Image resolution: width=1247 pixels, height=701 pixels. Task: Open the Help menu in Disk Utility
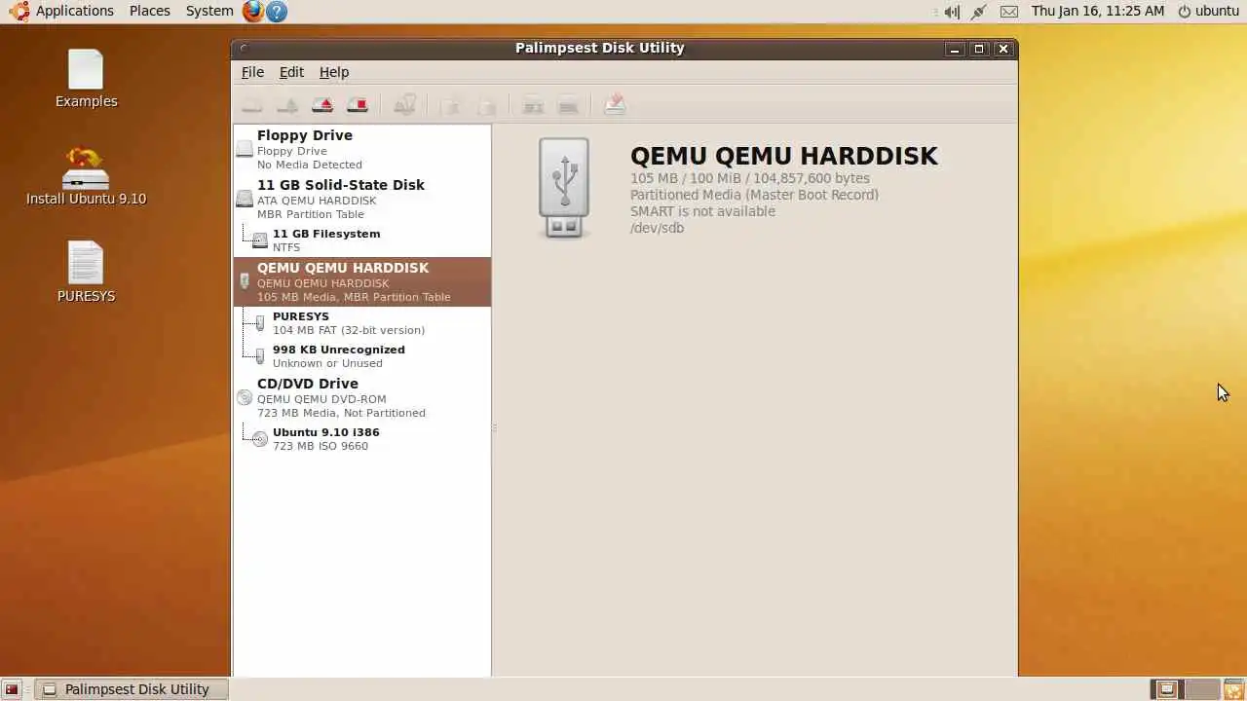(334, 72)
